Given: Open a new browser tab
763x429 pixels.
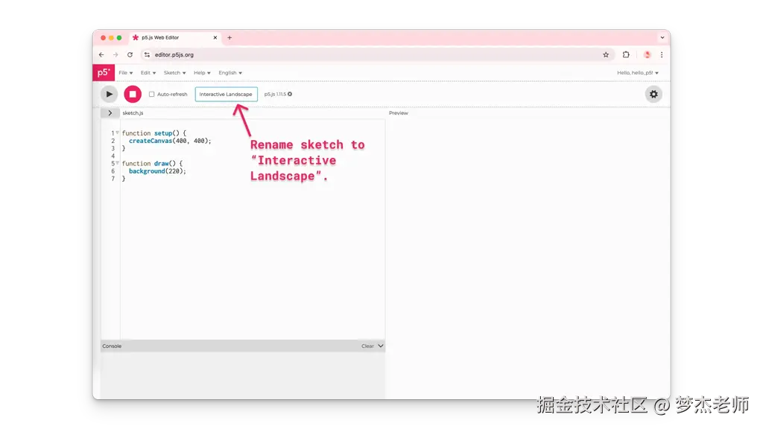Looking at the screenshot, I should click(x=229, y=37).
